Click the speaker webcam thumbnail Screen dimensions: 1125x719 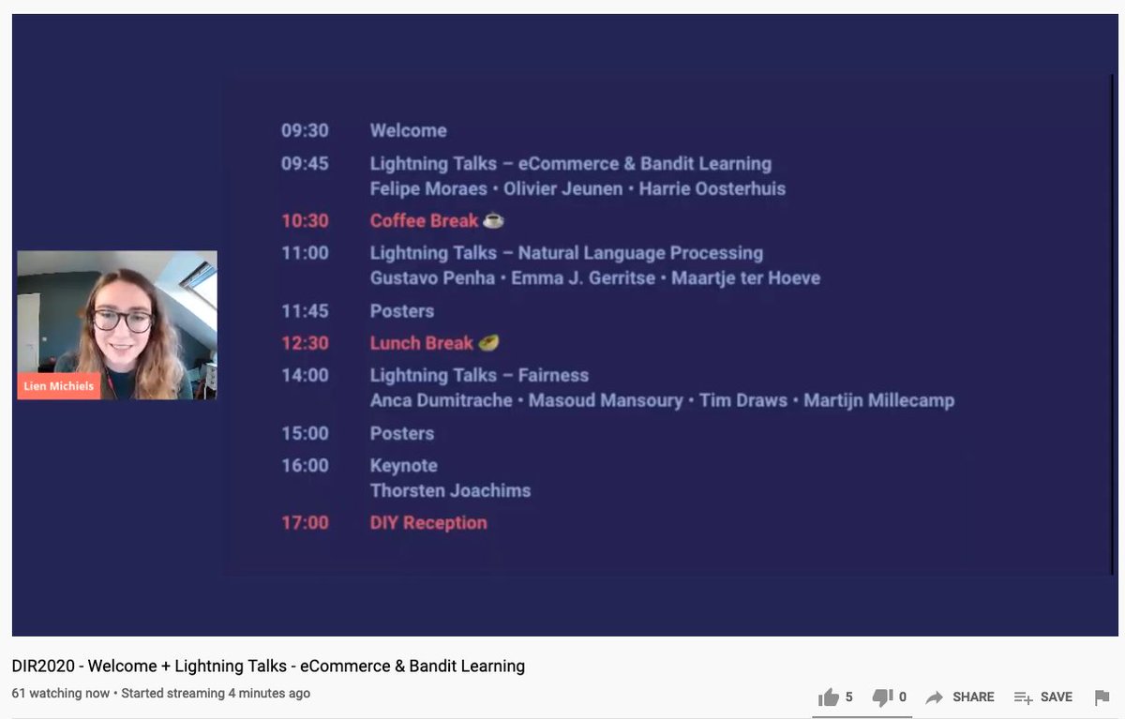point(117,325)
